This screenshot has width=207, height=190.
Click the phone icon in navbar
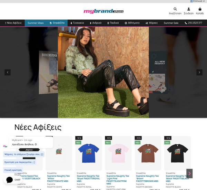pos(186,23)
